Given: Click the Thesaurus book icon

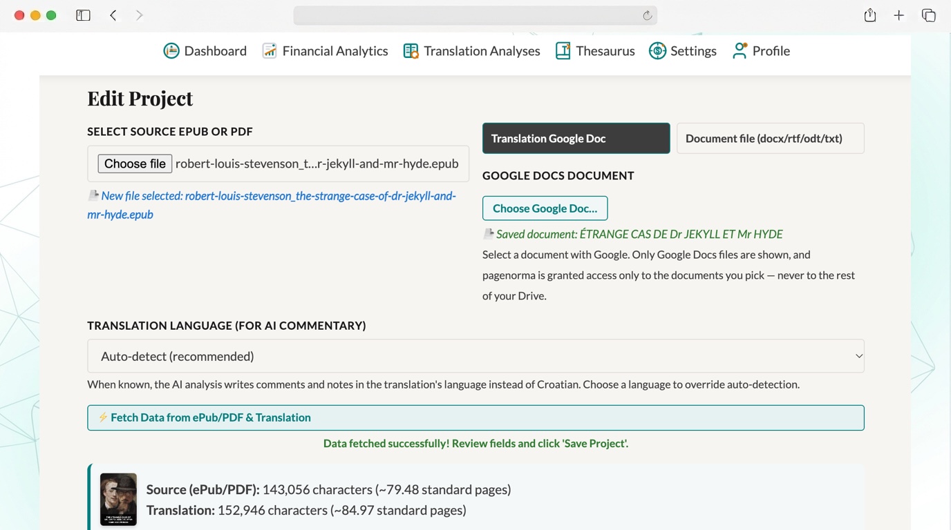Looking at the screenshot, I should pyautogui.click(x=563, y=50).
